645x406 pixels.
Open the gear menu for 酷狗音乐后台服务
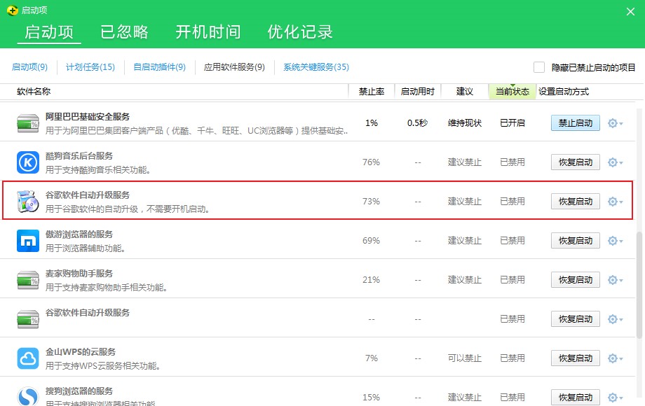616,162
